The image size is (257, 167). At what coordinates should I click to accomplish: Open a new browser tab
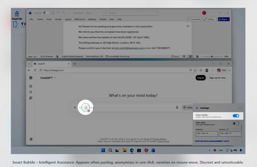[75, 64]
